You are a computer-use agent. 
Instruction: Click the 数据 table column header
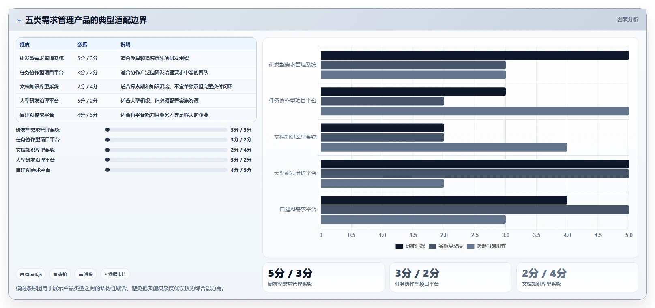click(x=82, y=45)
